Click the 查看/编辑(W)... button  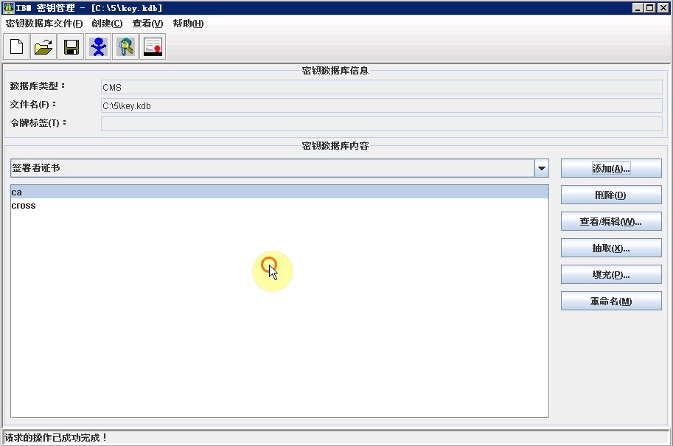pyautogui.click(x=610, y=222)
